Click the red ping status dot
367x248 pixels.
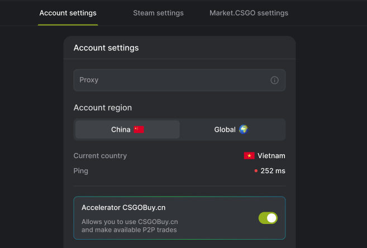point(256,171)
